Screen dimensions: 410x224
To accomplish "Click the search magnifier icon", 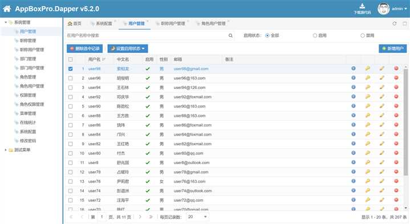I will pyautogui.click(x=230, y=35).
